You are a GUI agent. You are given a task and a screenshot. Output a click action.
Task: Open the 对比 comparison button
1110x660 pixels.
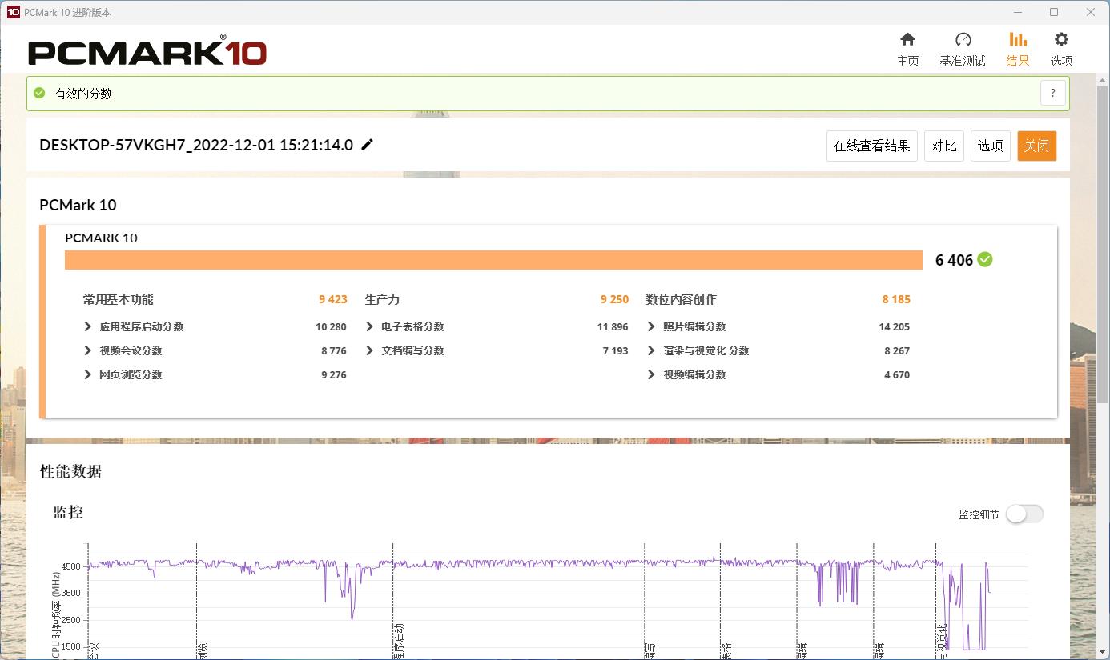tap(943, 146)
